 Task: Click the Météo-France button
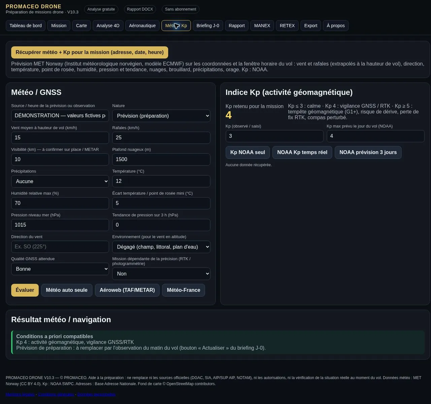(x=184, y=290)
